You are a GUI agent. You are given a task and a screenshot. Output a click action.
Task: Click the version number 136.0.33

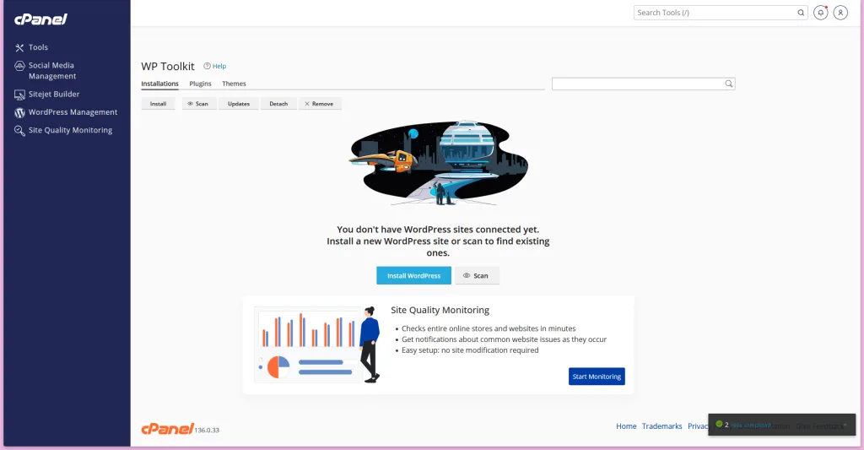click(x=207, y=430)
